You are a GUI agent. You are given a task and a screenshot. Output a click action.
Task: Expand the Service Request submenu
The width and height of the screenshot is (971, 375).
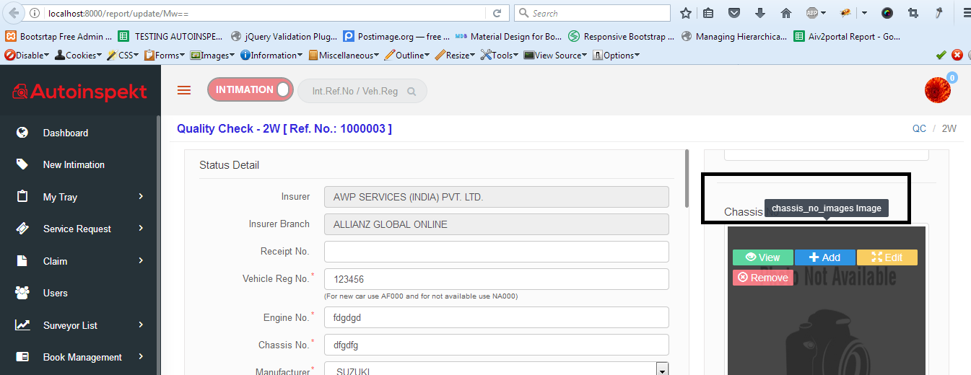point(141,229)
